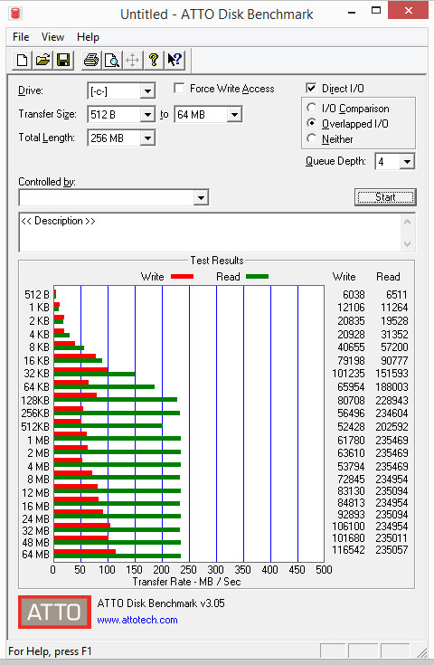Toggle the Direct I/O checkbox
Viewport: 434px width, 665px height.
point(311,88)
